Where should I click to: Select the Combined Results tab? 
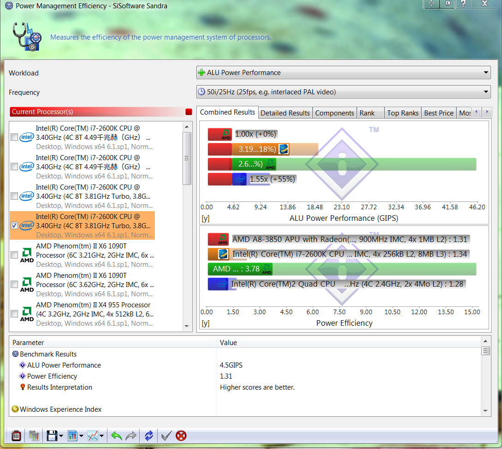point(227,112)
